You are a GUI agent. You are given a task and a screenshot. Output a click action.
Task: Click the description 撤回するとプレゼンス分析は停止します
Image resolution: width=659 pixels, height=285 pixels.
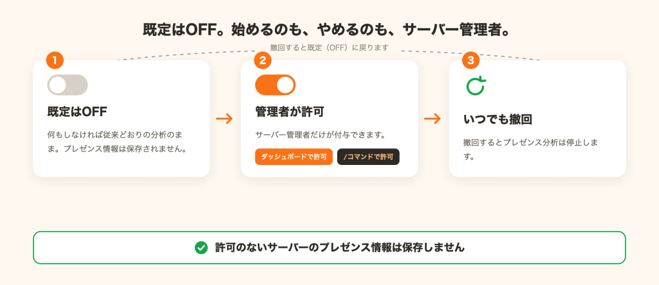[530, 150]
